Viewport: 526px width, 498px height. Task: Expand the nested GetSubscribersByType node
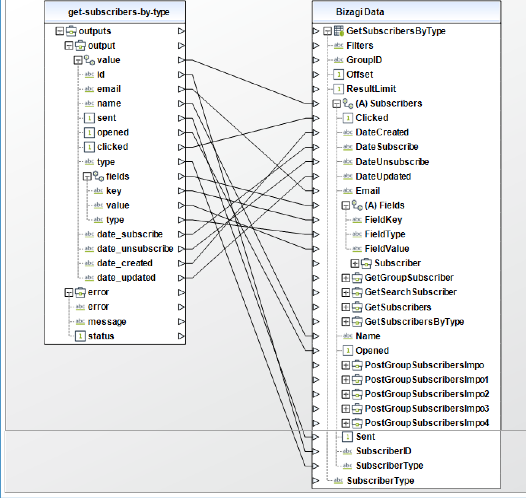[x=346, y=322]
